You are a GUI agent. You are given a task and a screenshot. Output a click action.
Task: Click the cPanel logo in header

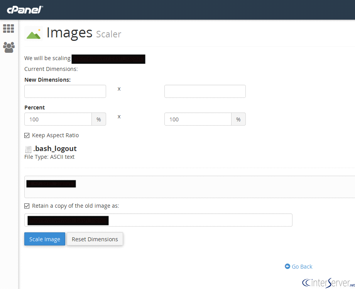pos(25,10)
